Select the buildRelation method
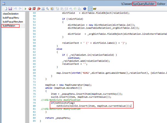167x123 pixels. coord(10,26)
